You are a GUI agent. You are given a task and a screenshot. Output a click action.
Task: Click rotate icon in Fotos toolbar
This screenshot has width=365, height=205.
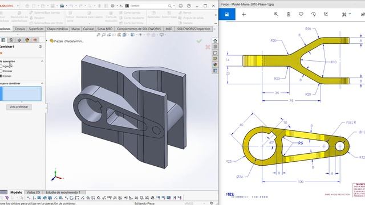pyautogui.click(x=313, y=14)
